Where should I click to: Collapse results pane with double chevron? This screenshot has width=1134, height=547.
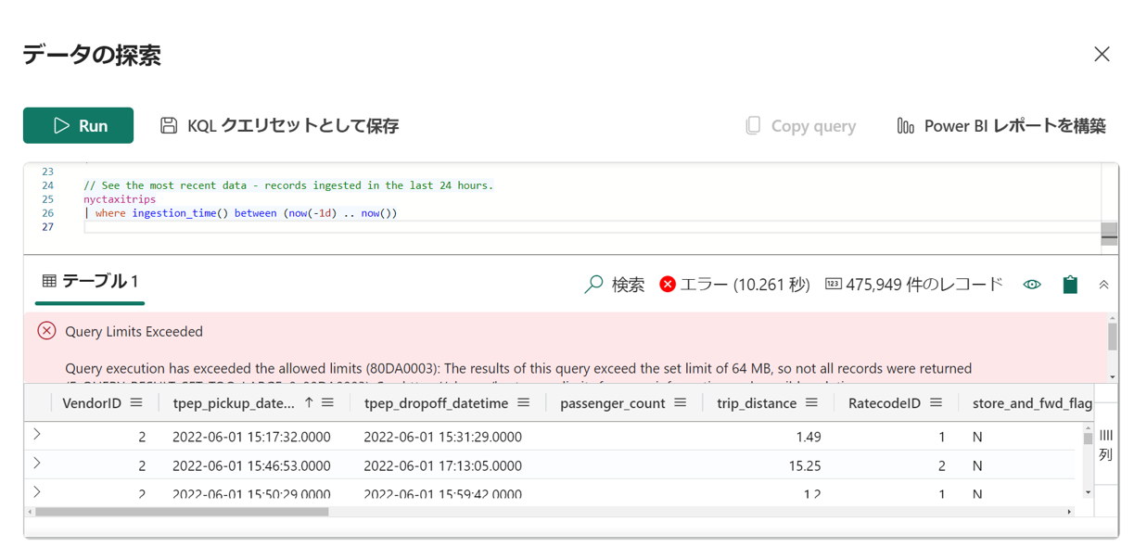pyautogui.click(x=1103, y=285)
